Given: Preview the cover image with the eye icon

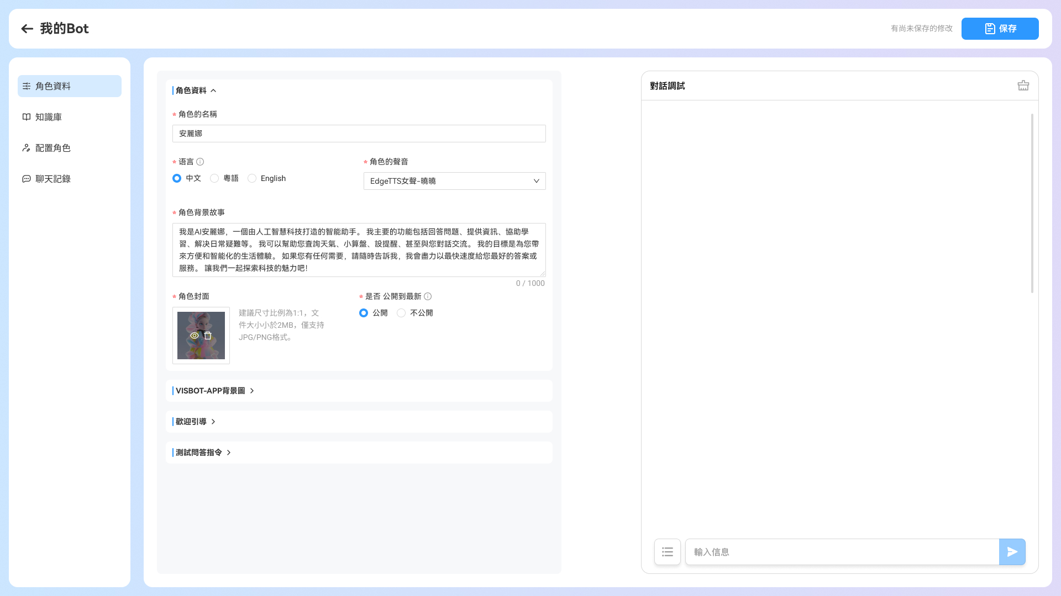Looking at the screenshot, I should click(195, 336).
